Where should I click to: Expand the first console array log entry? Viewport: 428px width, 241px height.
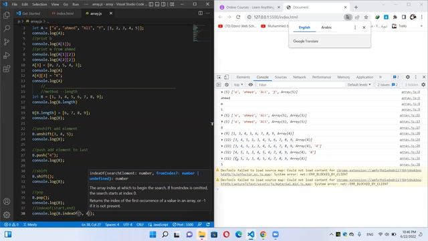(222, 92)
